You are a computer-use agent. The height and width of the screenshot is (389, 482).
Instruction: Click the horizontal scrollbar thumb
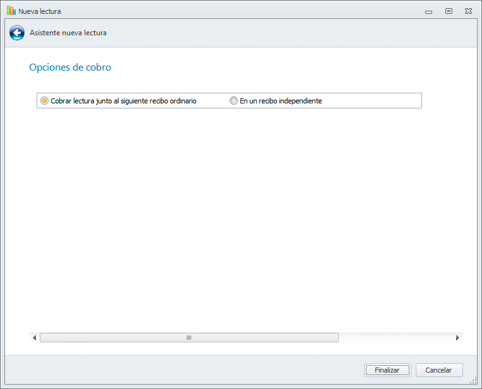(189, 338)
